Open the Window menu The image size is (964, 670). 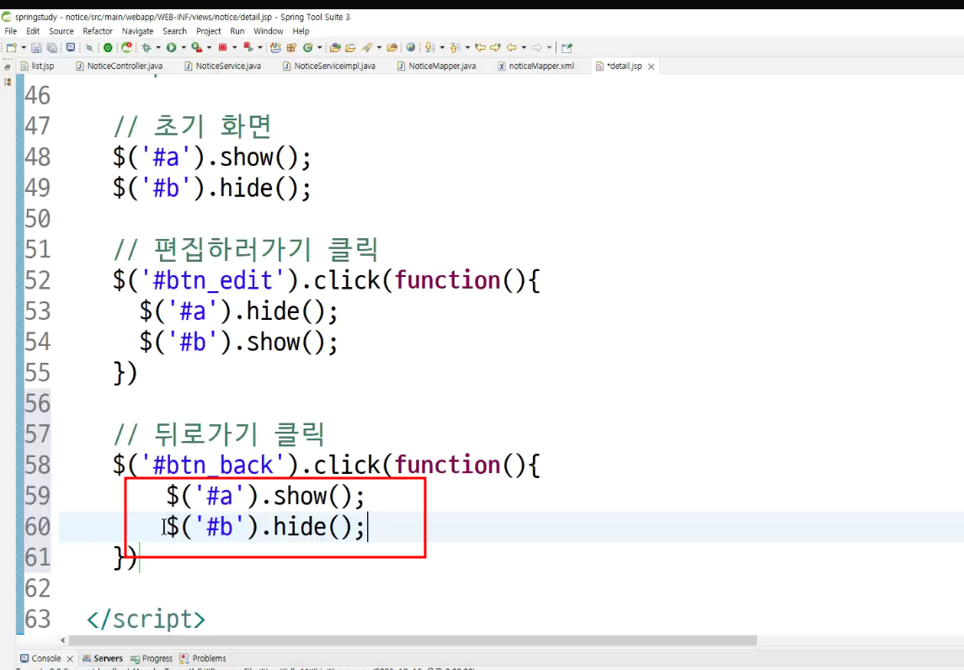268,31
